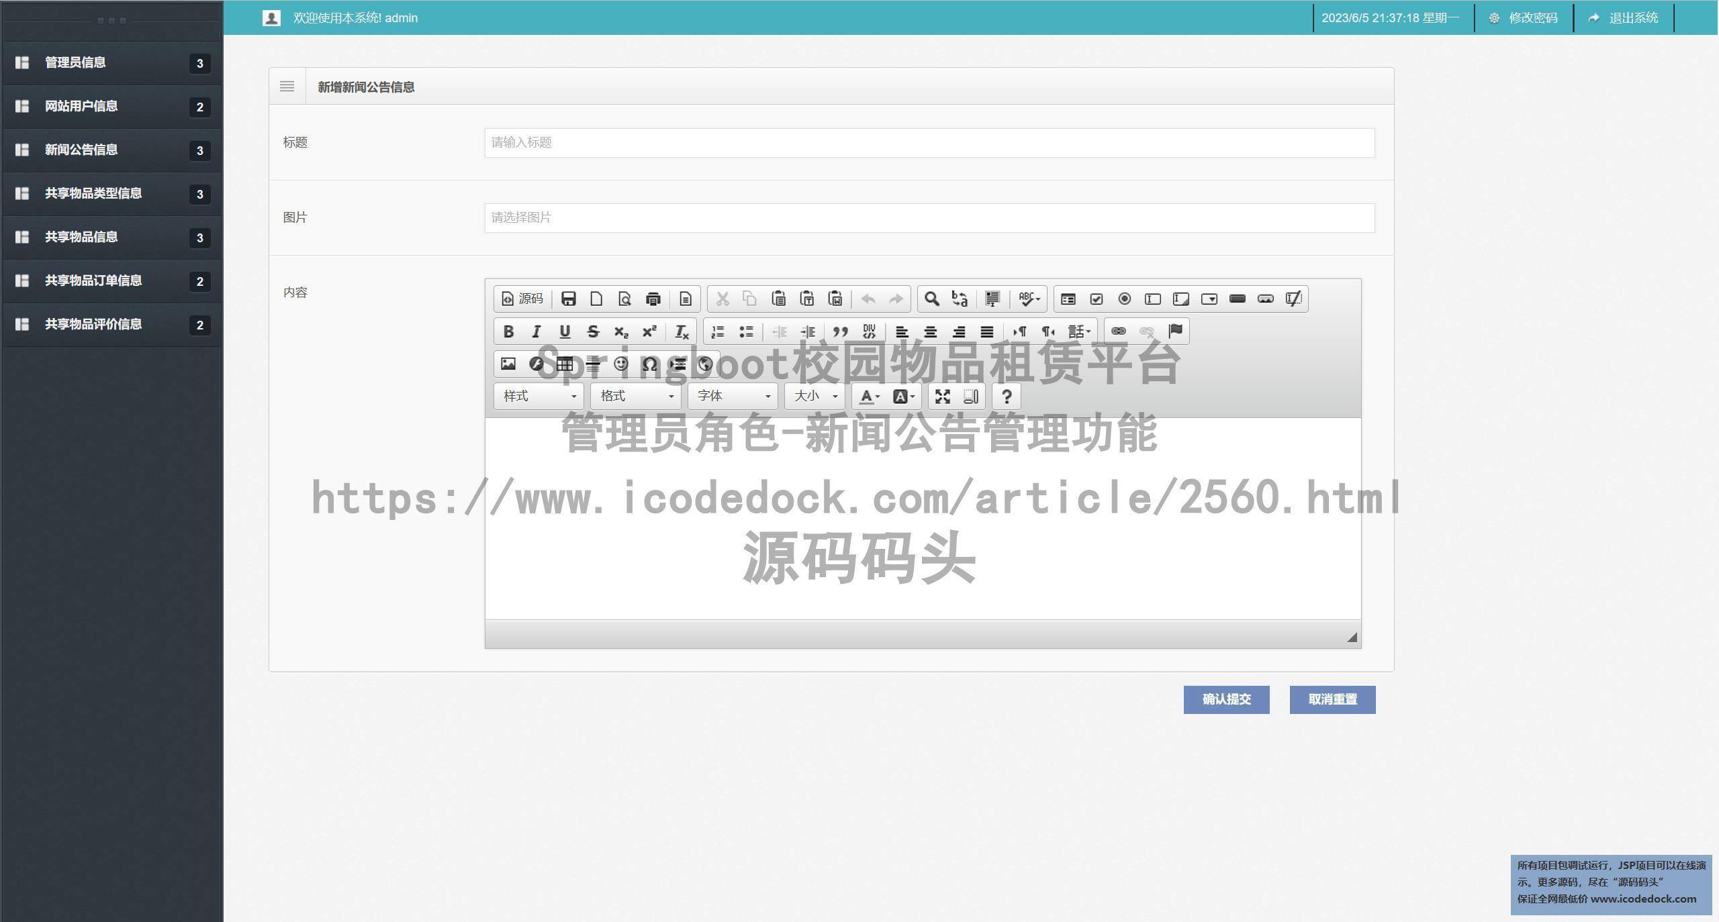Select the Bold formatting icon
This screenshot has height=922, width=1719.
click(508, 331)
